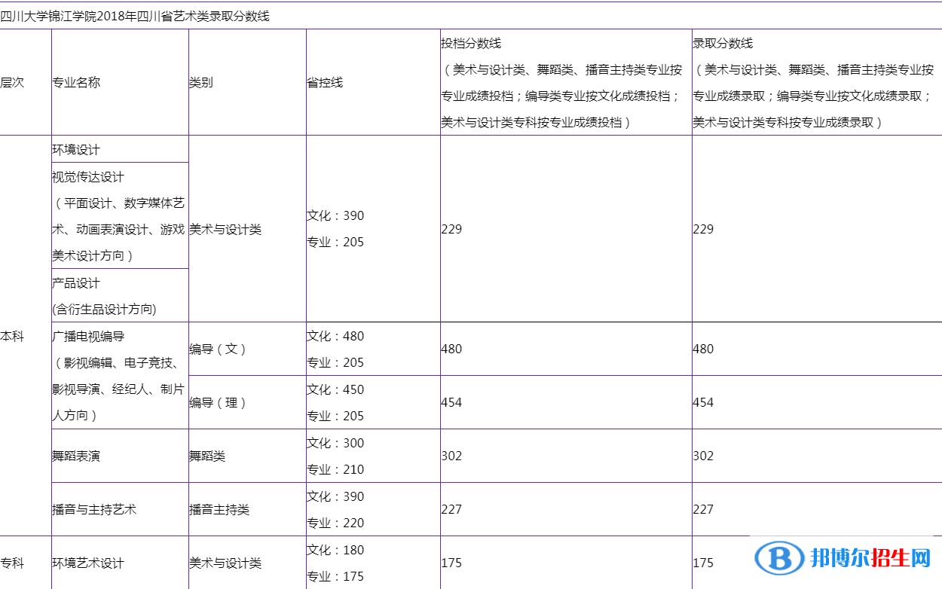Click the 文化：450 control line value
Screen dimensions: 942x589
click(x=335, y=389)
